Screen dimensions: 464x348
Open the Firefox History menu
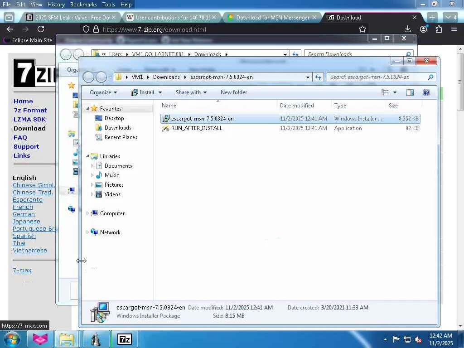point(56,5)
